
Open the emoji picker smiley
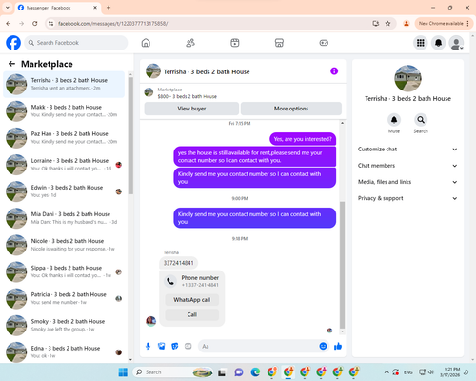point(323,346)
